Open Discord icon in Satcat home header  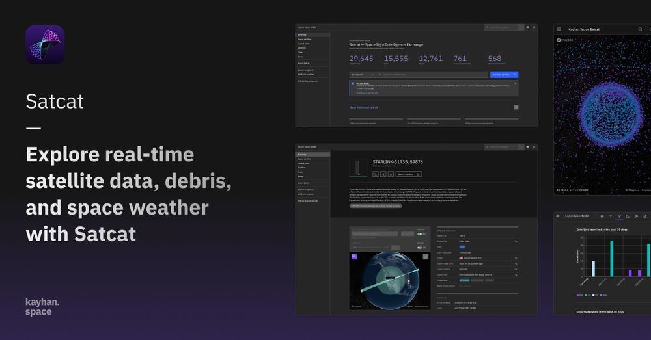pos(528,27)
